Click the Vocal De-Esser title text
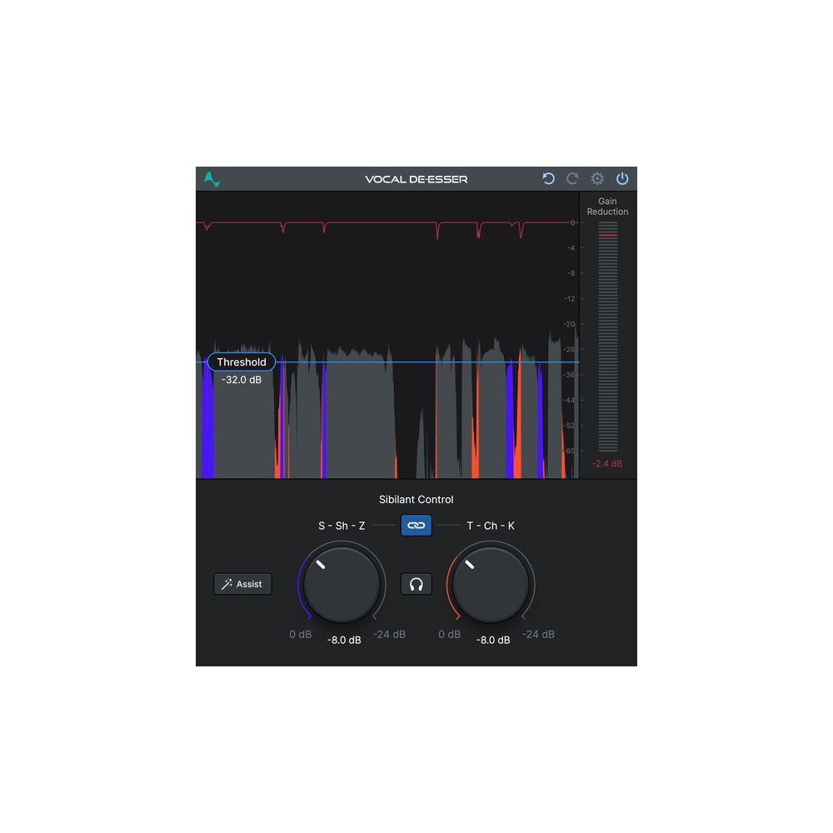 (416, 179)
